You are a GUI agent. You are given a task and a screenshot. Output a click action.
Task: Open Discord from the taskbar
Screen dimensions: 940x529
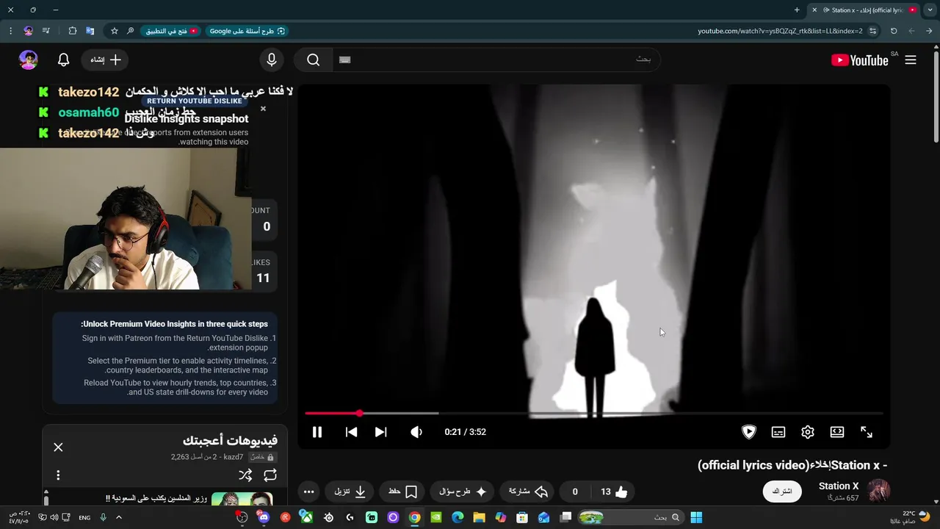click(264, 517)
